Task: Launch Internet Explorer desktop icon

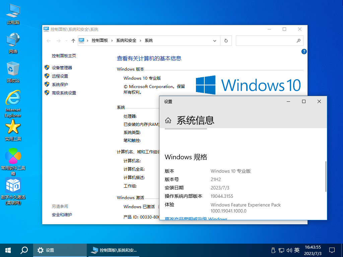Action: [x=13, y=104]
